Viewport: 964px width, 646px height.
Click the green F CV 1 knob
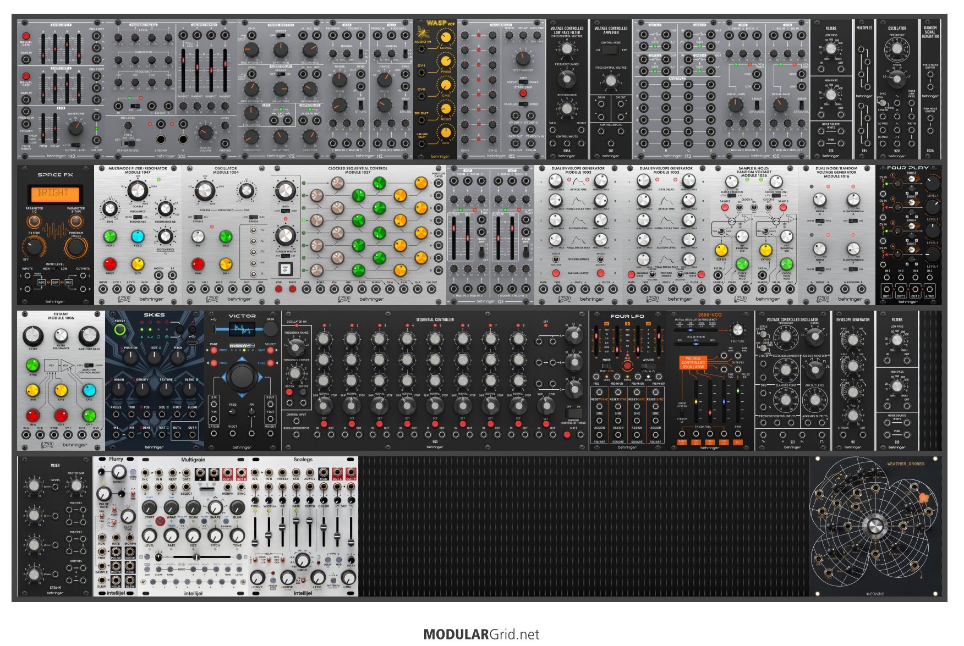pos(110,236)
